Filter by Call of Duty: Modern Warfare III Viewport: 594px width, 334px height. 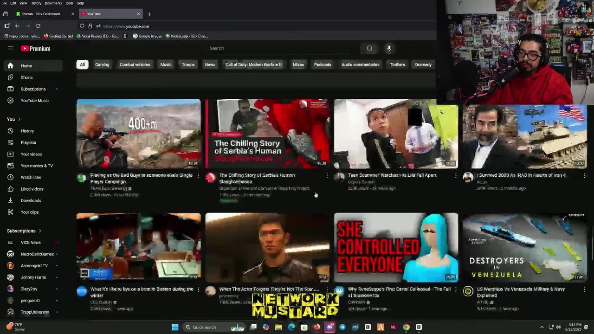(254, 64)
